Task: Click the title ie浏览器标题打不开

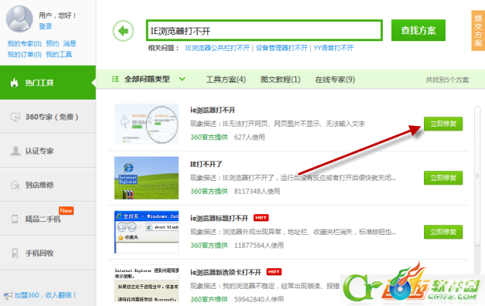Action: (x=219, y=218)
